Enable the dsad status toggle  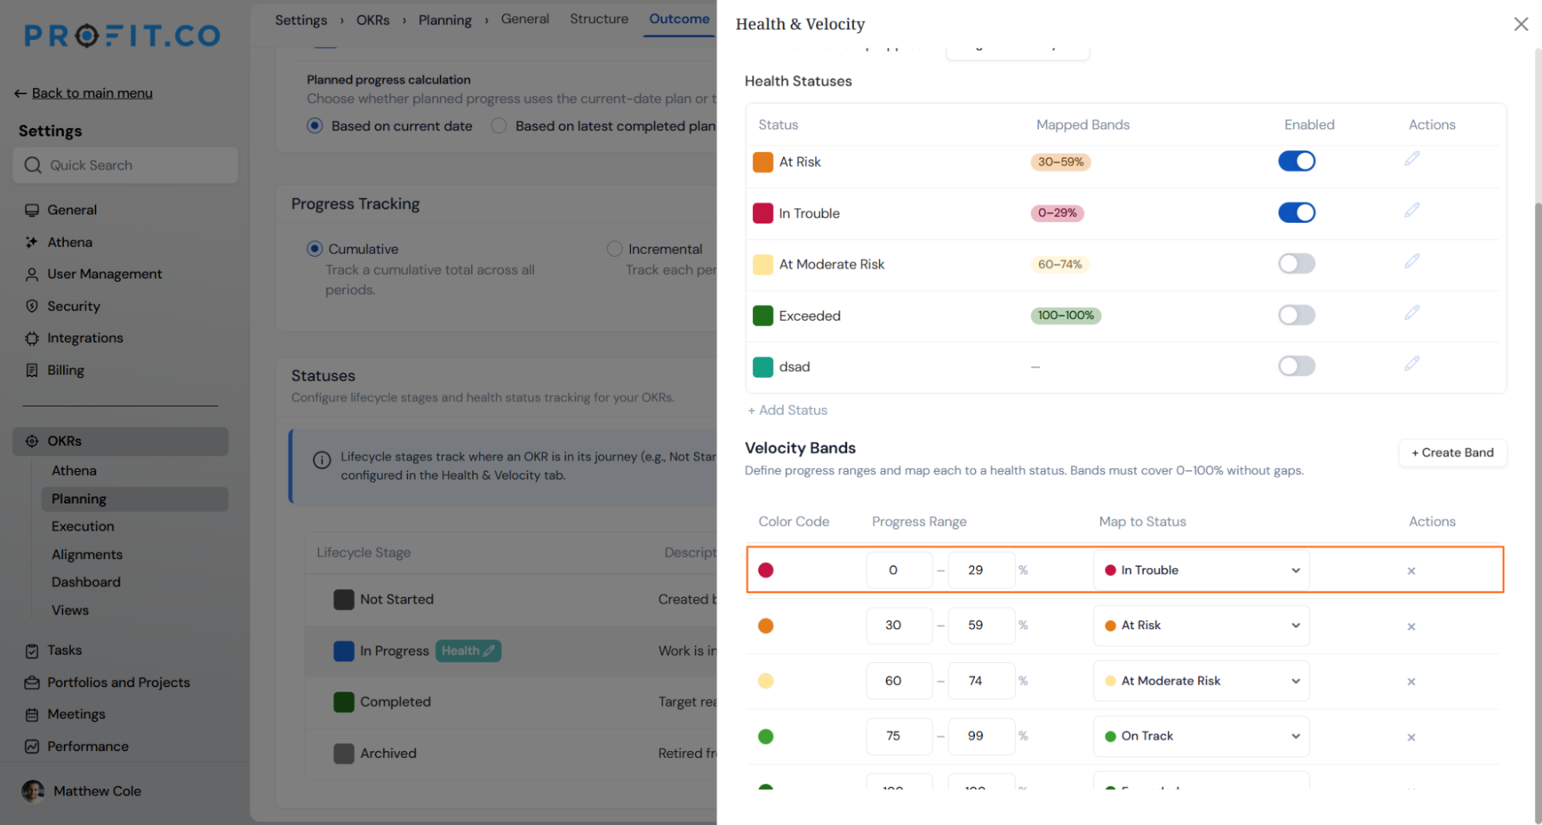[x=1296, y=365]
